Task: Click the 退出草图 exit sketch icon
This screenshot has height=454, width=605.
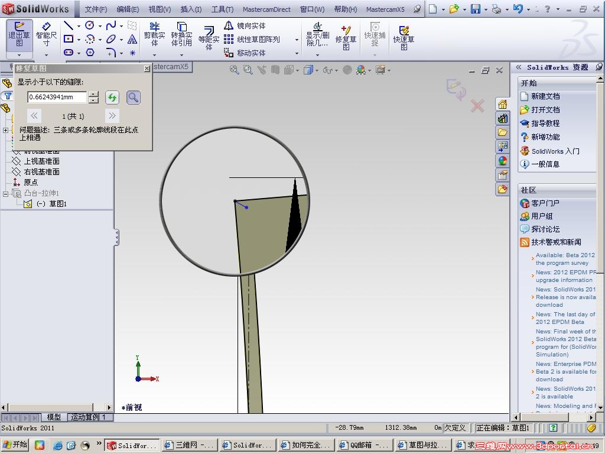Action: [19, 34]
